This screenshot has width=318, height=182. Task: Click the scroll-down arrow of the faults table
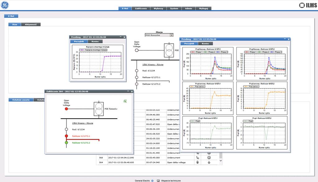(x=221, y=161)
